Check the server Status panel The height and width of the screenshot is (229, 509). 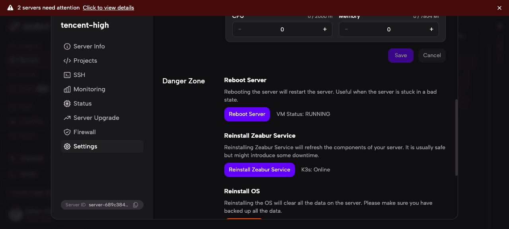[x=83, y=103]
